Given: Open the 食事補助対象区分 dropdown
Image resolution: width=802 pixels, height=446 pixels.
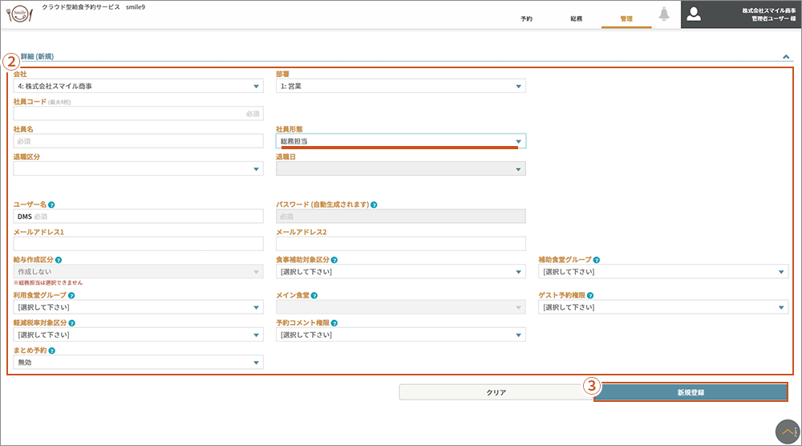Looking at the screenshot, I should point(400,272).
